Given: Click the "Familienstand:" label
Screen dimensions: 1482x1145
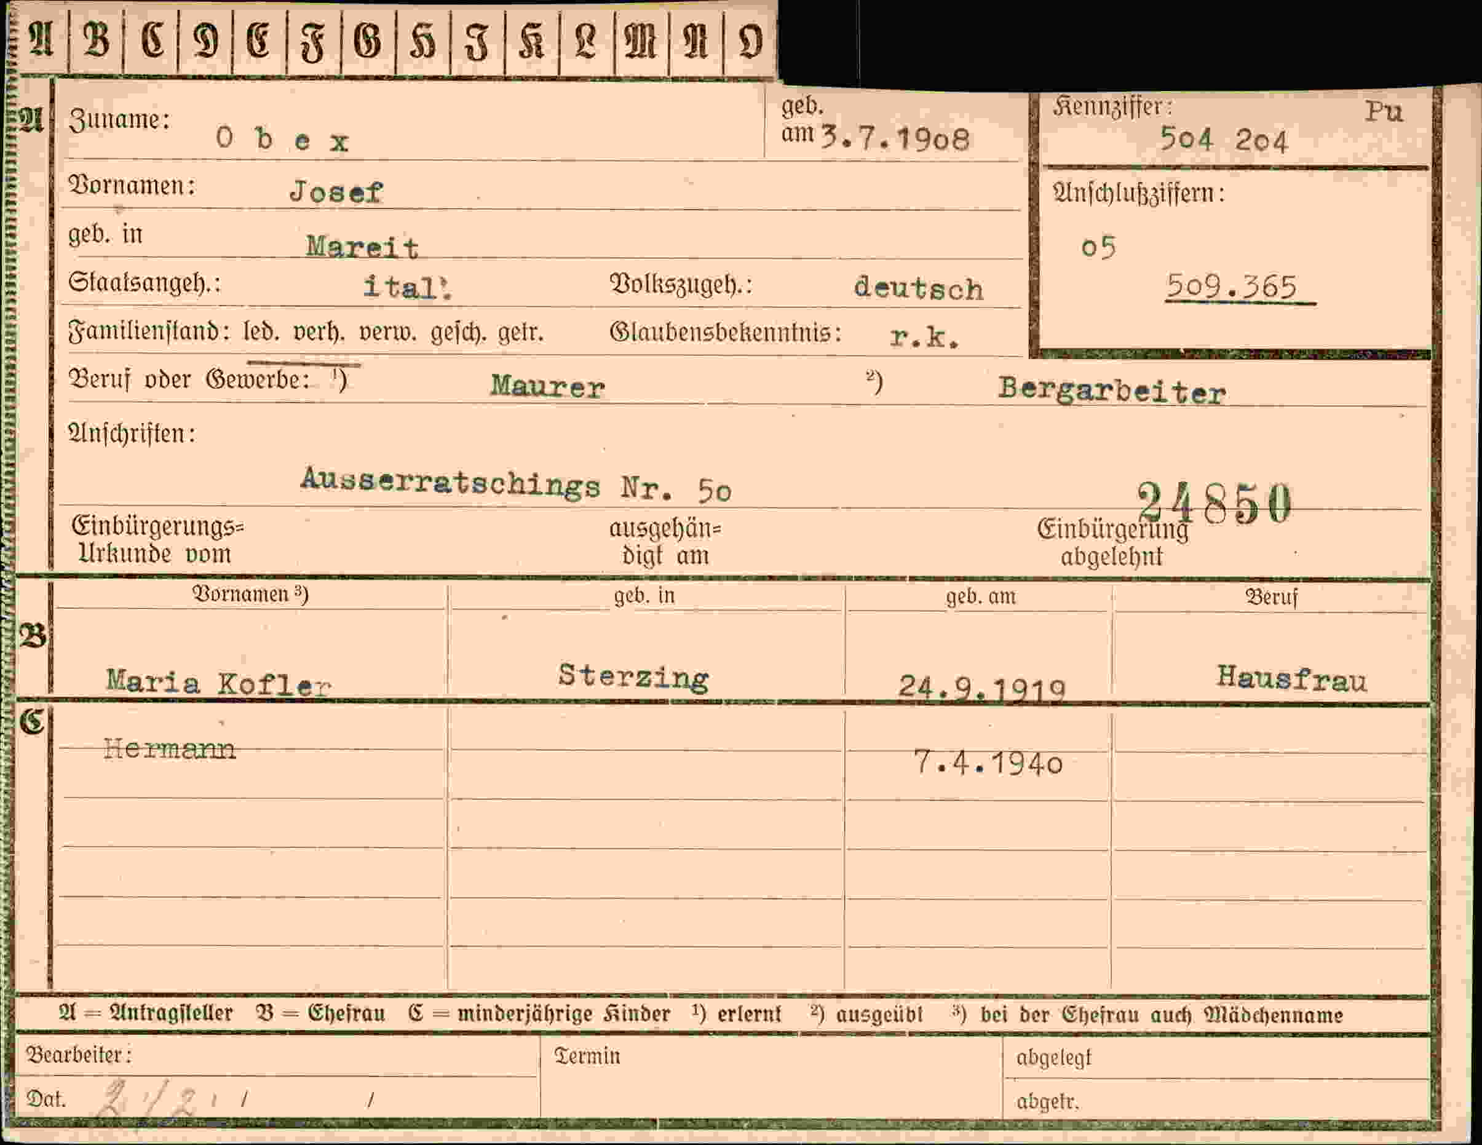Looking at the screenshot, I should (x=149, y=333).
